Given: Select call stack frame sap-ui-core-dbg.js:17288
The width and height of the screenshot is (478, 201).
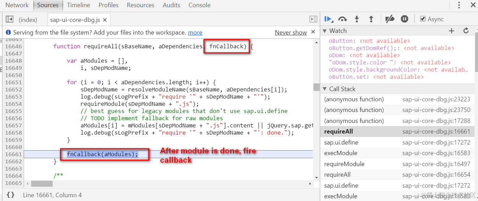Looking at the screenshot, I should pyautogui.click(x=397, y=121).
